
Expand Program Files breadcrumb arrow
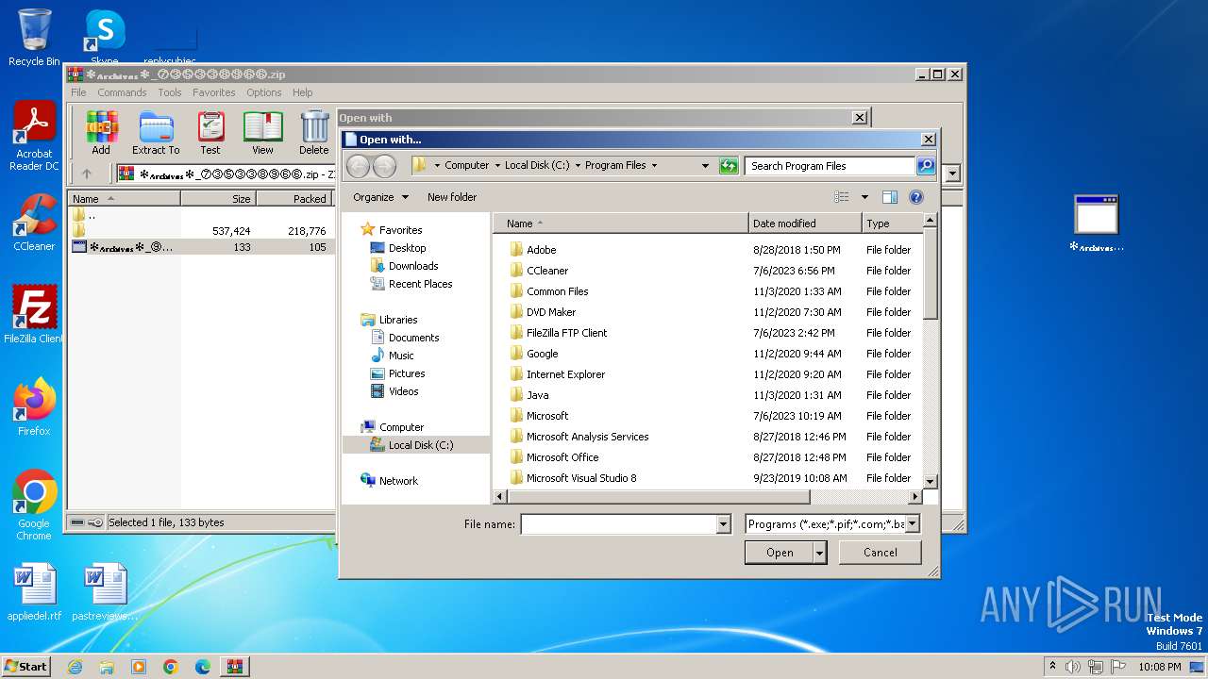pos(654,165)
